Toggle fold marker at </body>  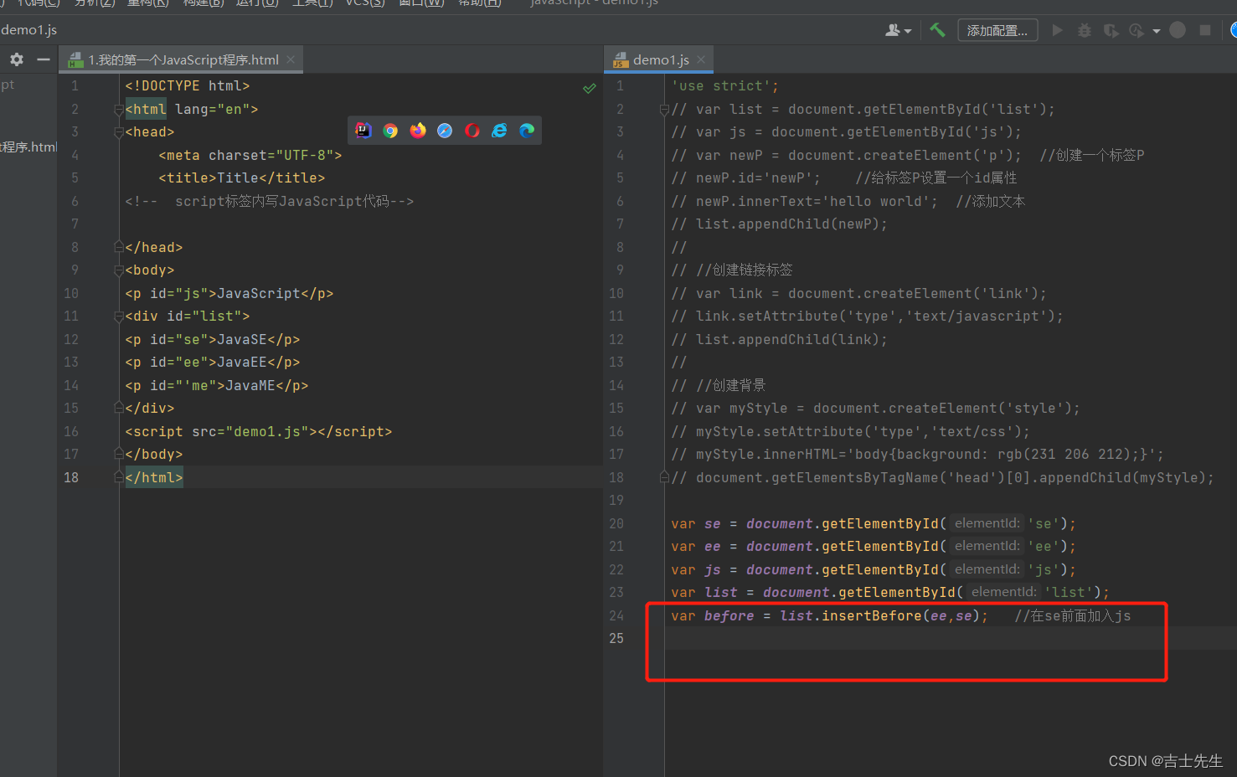coord(118,454)
